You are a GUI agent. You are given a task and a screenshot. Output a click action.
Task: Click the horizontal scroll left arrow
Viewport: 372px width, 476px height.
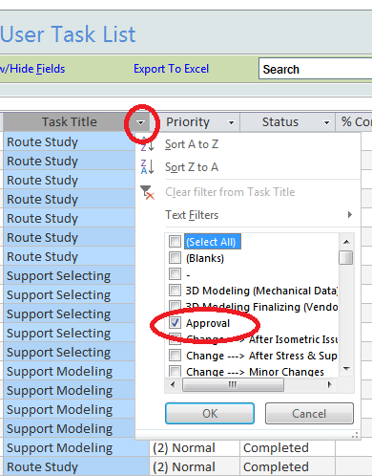173,384
